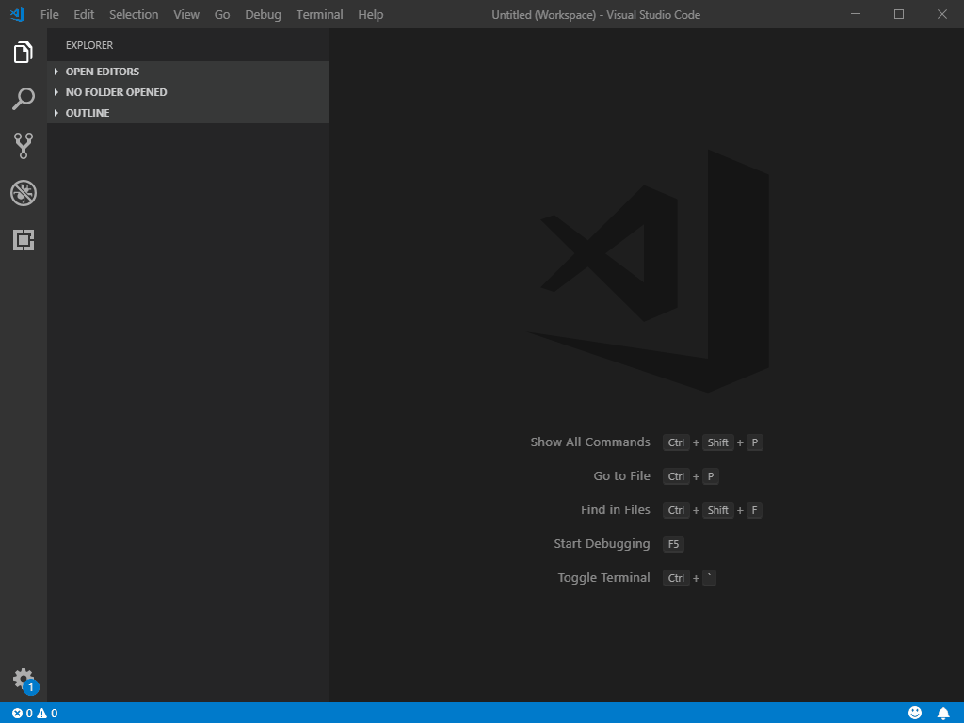Screen dimensions: 964x723
Task: Expand the No Folder Opened section
Action: coord(116,92)
